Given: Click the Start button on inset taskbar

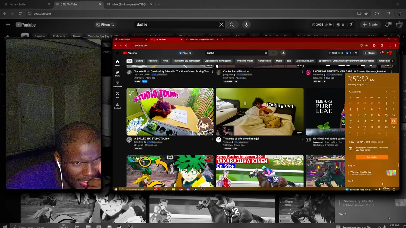Looking at the screenshot, I should pyautogui.click(x=115, y=189).
